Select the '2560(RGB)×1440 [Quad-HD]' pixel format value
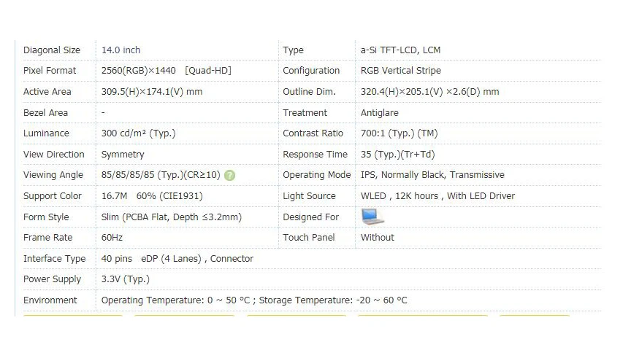623x350 pixels. click(166, 71)
